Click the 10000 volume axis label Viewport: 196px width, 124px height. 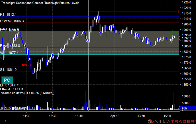(x=186, y=96)
